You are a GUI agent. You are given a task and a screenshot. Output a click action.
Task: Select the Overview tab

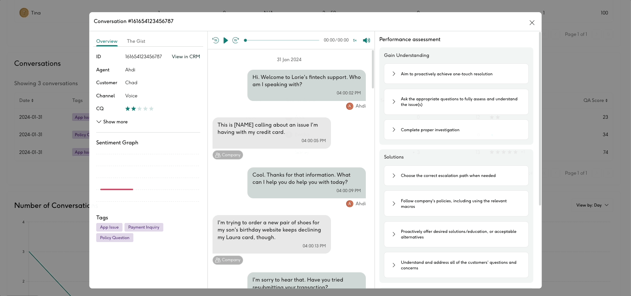[x=107, y=41]
